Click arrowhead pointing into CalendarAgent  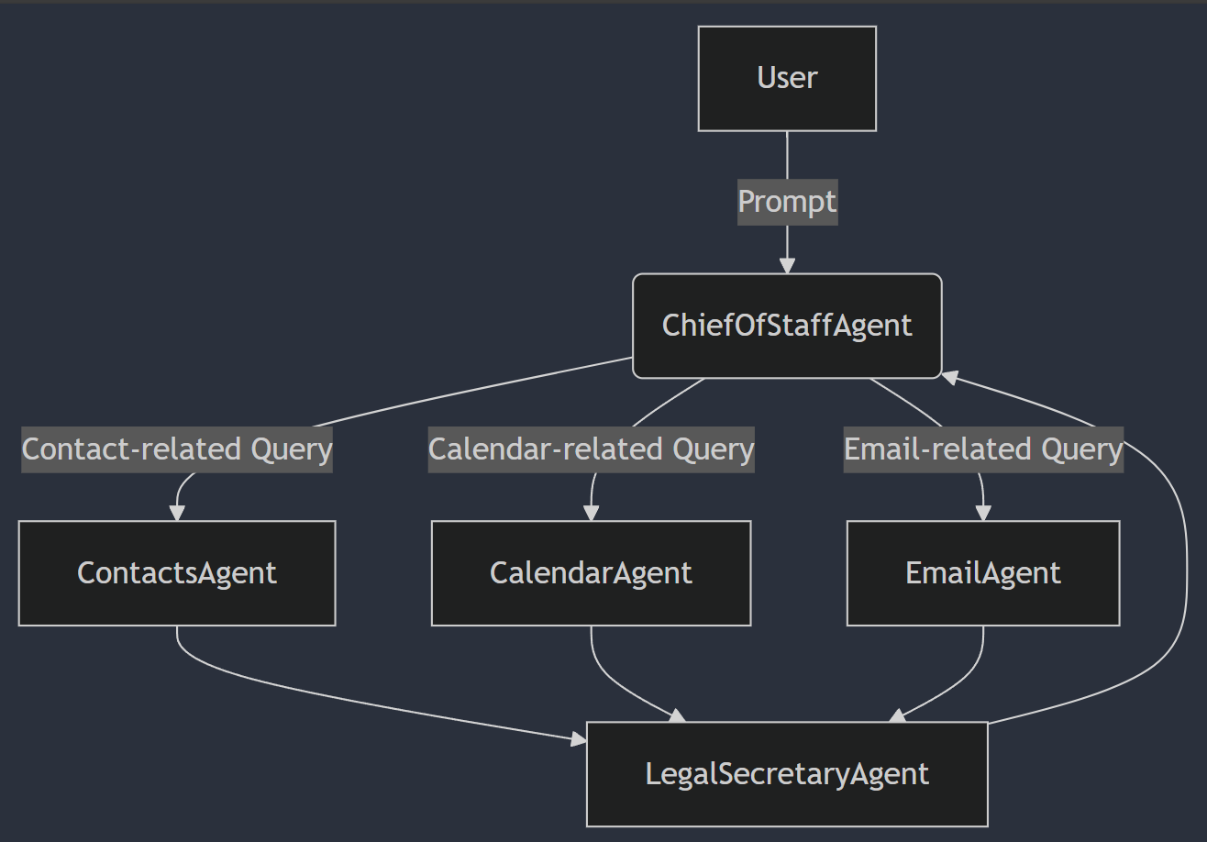click(592, 513)
